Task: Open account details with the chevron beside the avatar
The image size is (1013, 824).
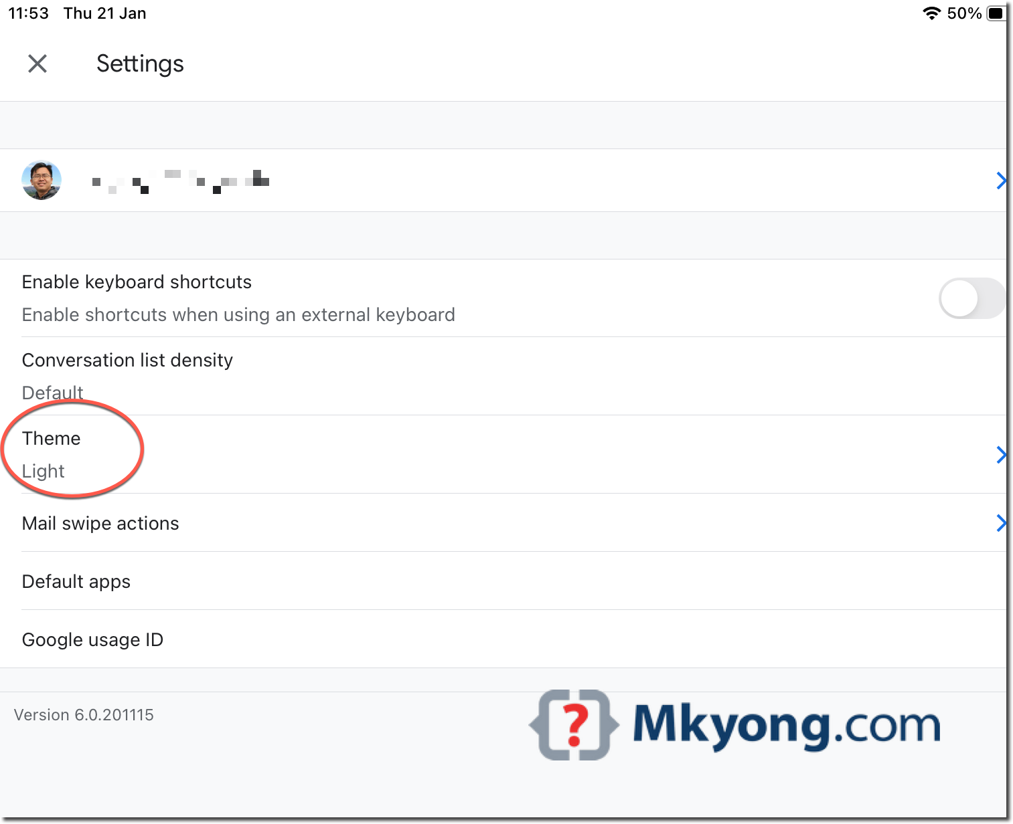Action: click(x=1001, y=181)
